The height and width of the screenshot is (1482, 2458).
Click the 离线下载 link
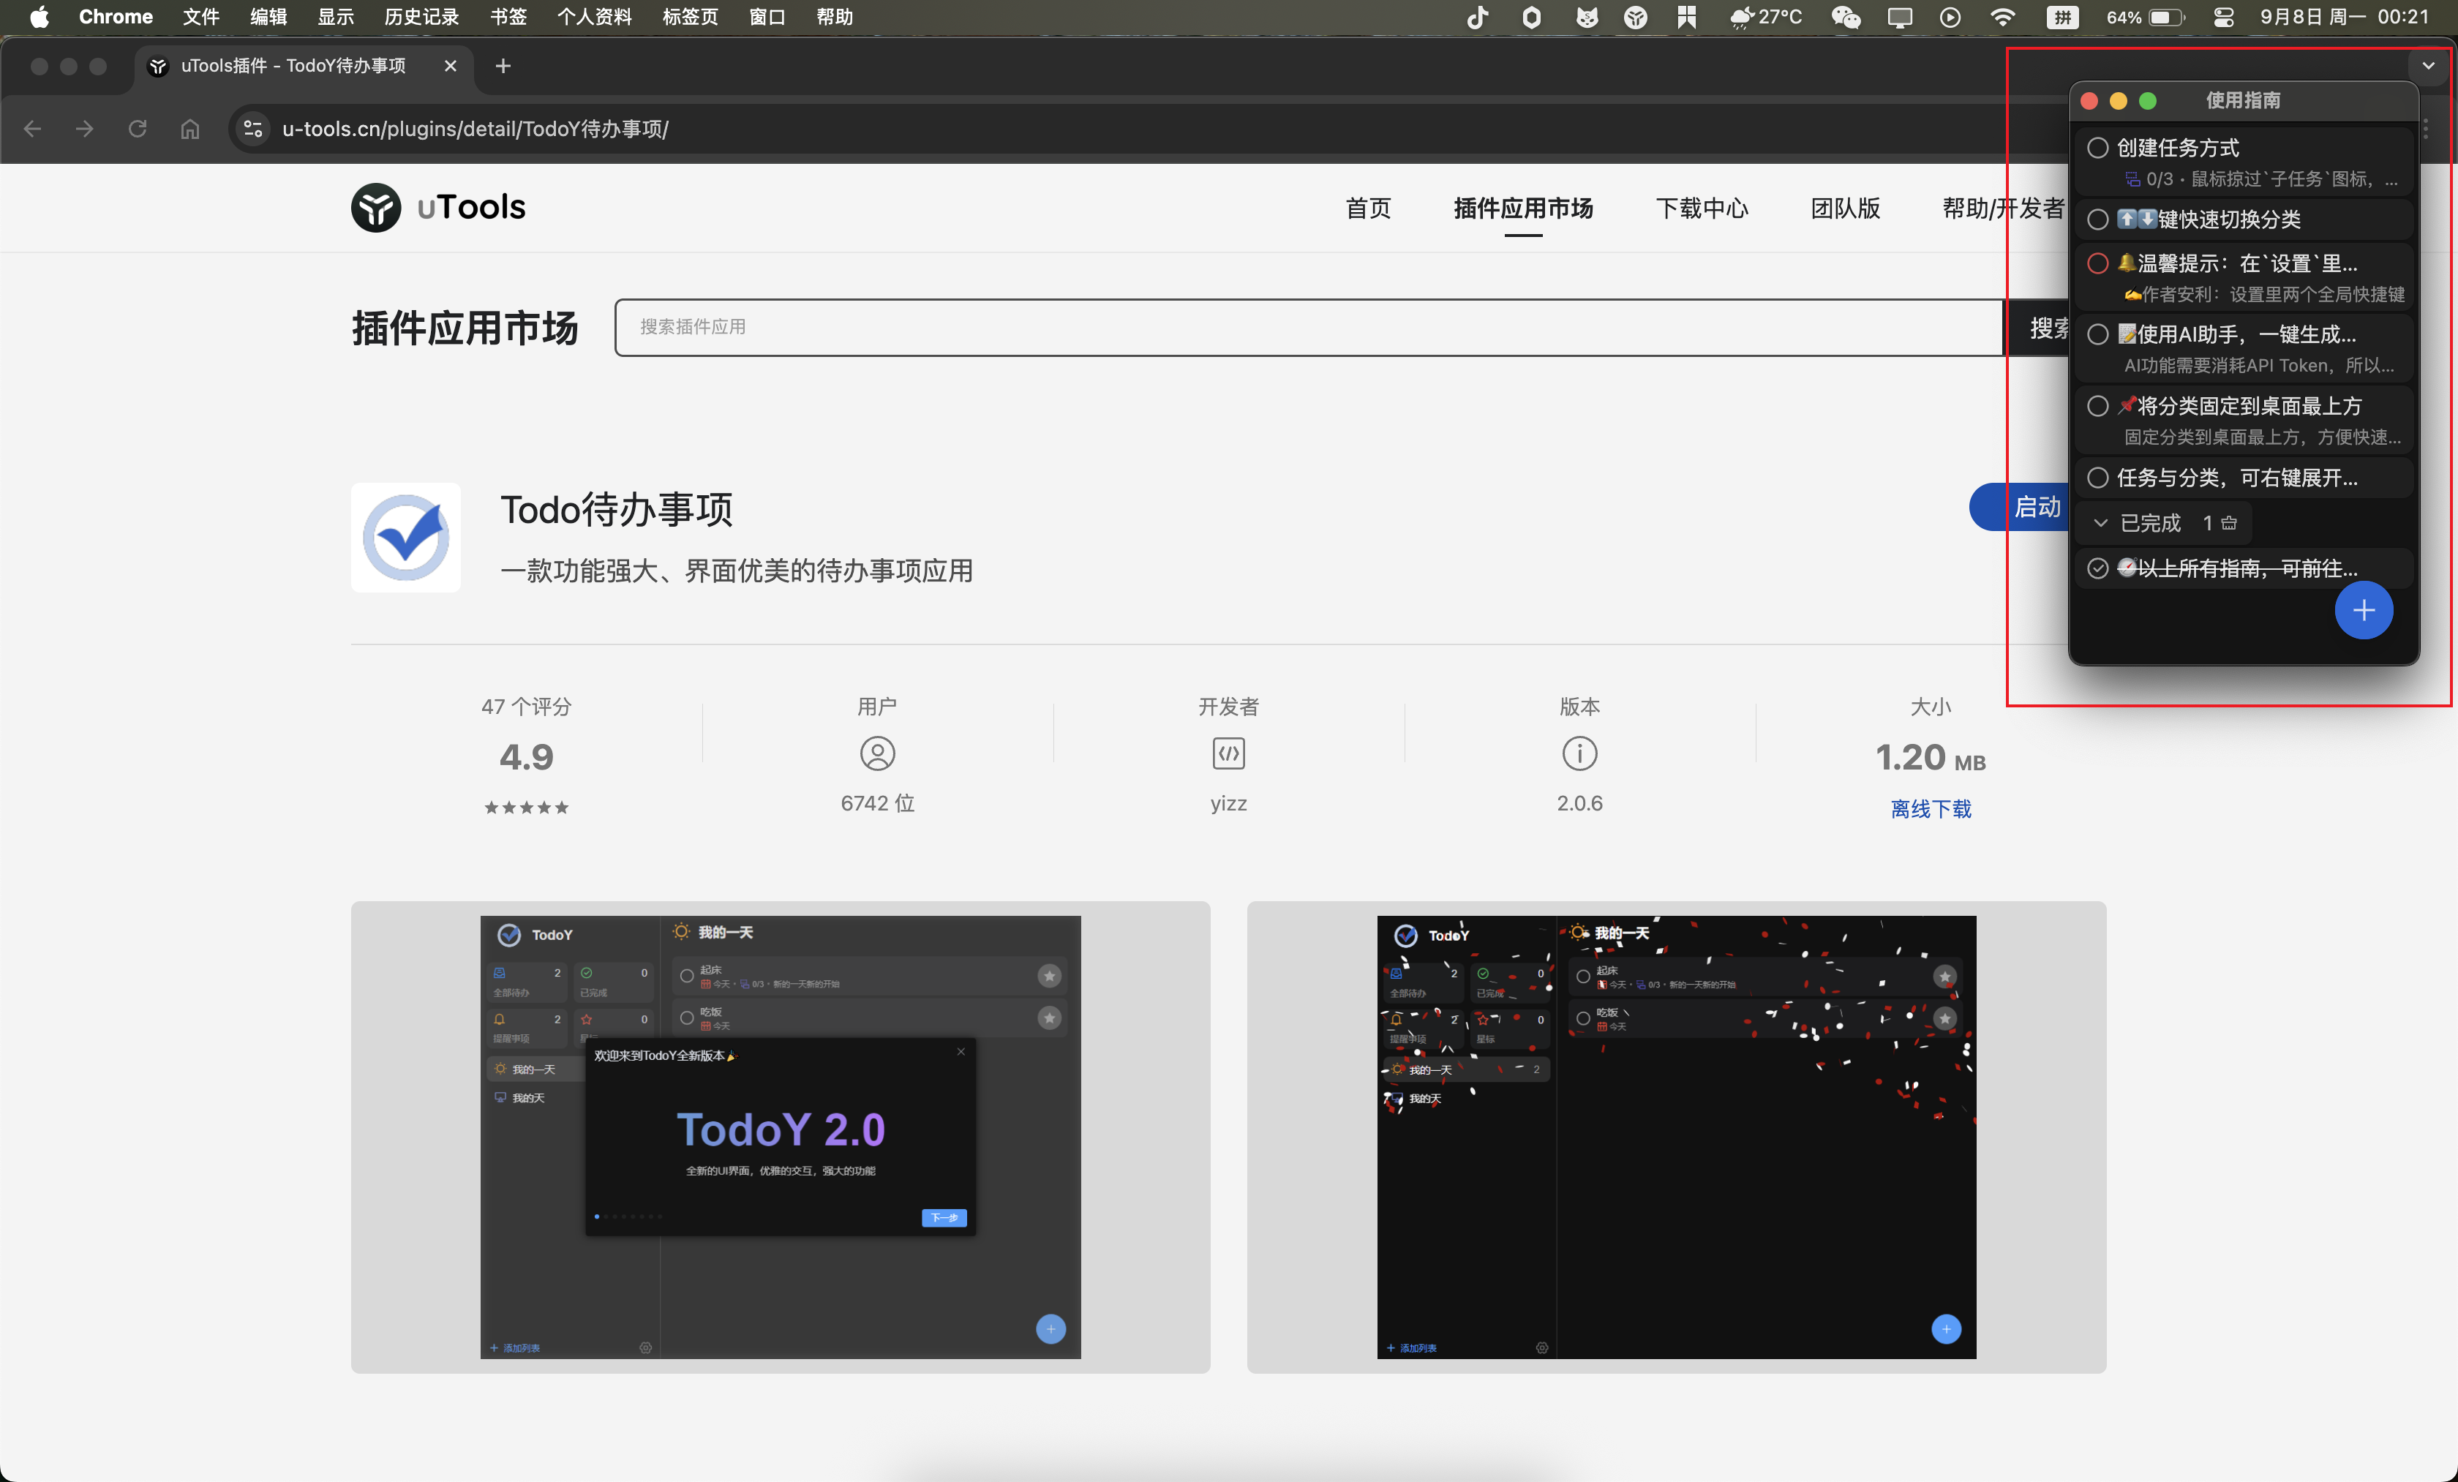1931,809
